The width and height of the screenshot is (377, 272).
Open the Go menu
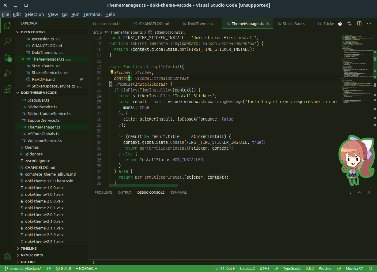[65, 14]
